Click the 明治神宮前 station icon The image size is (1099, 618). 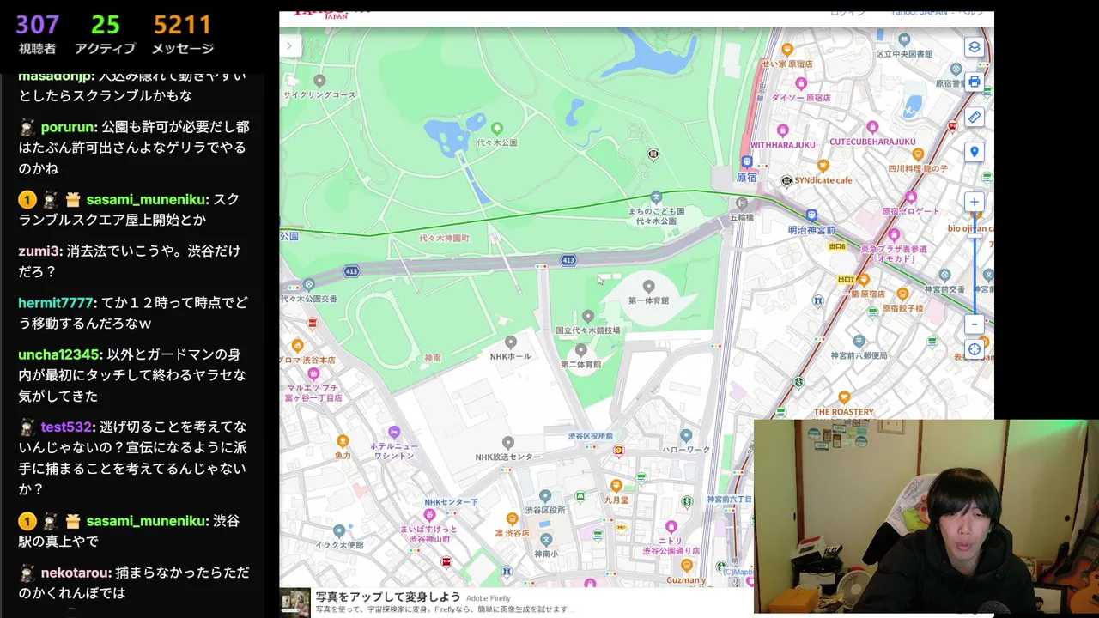[x=811, y=215]
